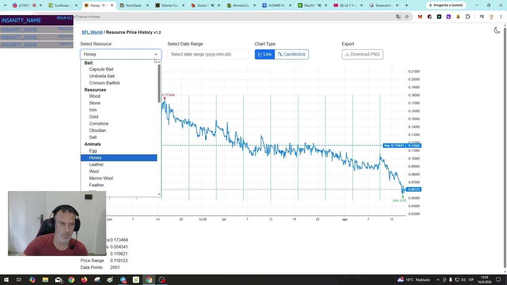The image size is (507, 285).
Task: Open the weather widget 18°C Nublado
Action: [x=413, y=280]
